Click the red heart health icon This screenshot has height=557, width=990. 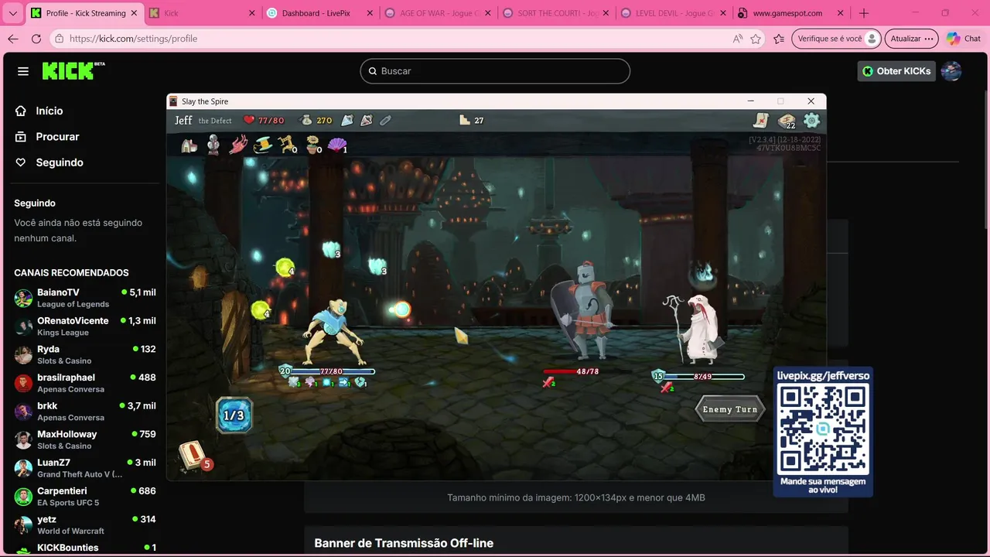click(x=249, y=120)
